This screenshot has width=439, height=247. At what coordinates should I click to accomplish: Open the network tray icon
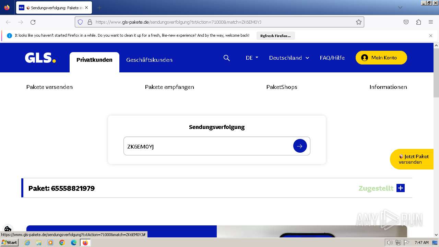[x=398, y=243]
